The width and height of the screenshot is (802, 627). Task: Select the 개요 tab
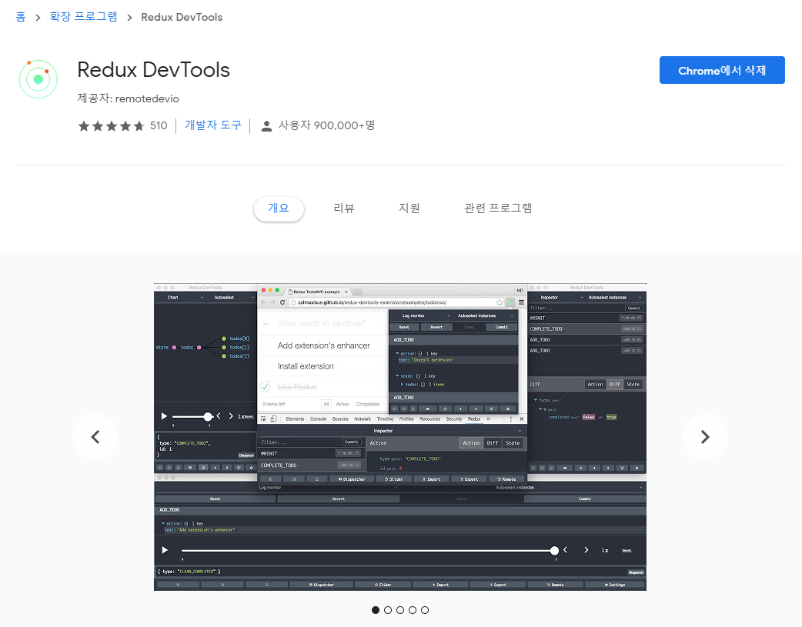pyautogui.click(x=279, y=208)
